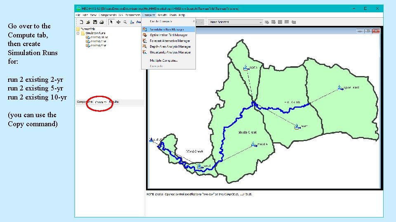Close the basin model map window
The width and height of the screenshot is (396, 222).
coord(376,31)
